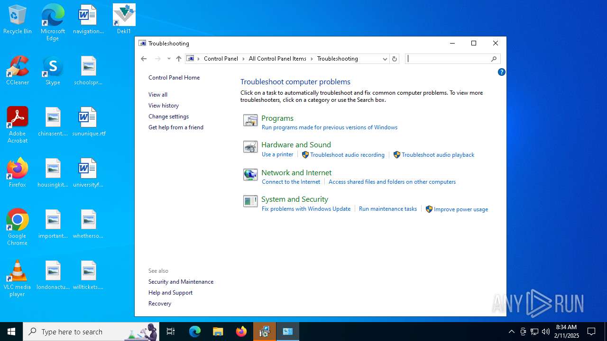Expand the chevron after Control Panel breadcrumb

(x=243, y=59)
